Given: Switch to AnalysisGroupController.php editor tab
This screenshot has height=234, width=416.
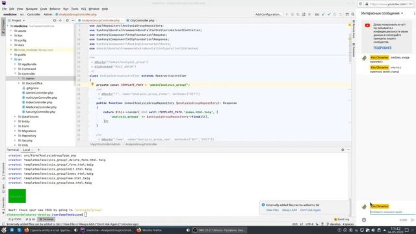Looking at the screenshot, I should [x=100, y=20].
